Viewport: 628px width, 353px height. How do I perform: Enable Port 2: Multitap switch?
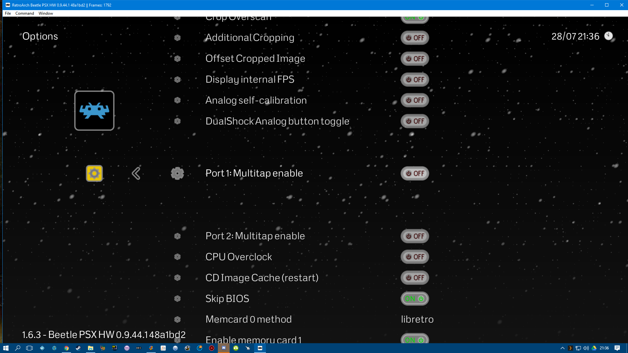click(x=415, y=236)
